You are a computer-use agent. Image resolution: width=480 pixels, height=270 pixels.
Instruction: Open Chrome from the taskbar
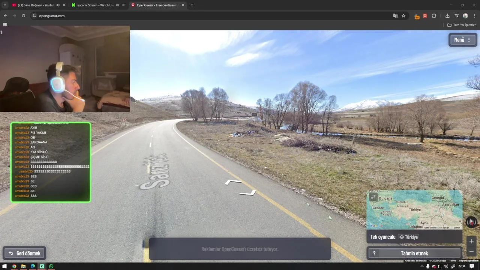click(14, 266)
